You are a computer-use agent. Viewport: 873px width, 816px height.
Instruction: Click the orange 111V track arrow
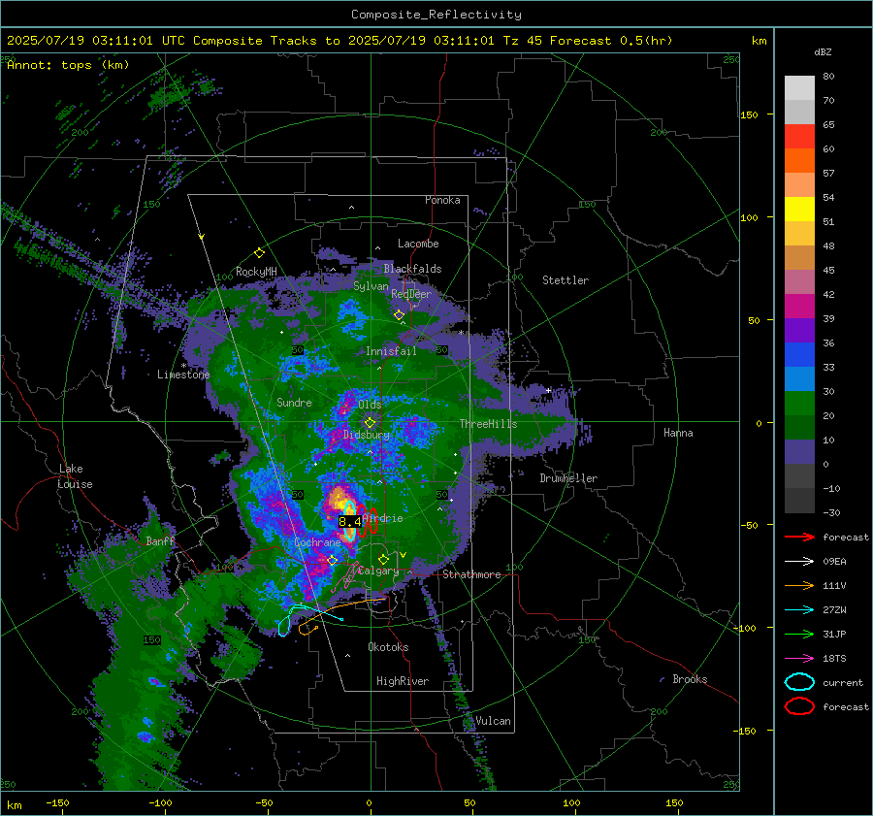pyautogui.click(x=799, y=585)
